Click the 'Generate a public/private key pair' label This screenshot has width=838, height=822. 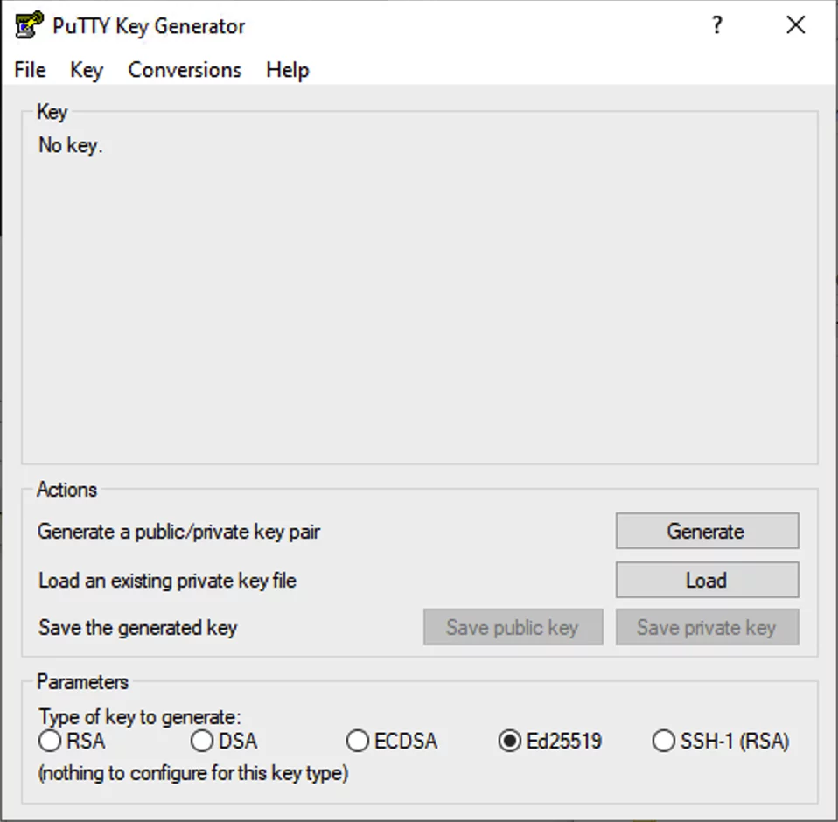[178, 532]
